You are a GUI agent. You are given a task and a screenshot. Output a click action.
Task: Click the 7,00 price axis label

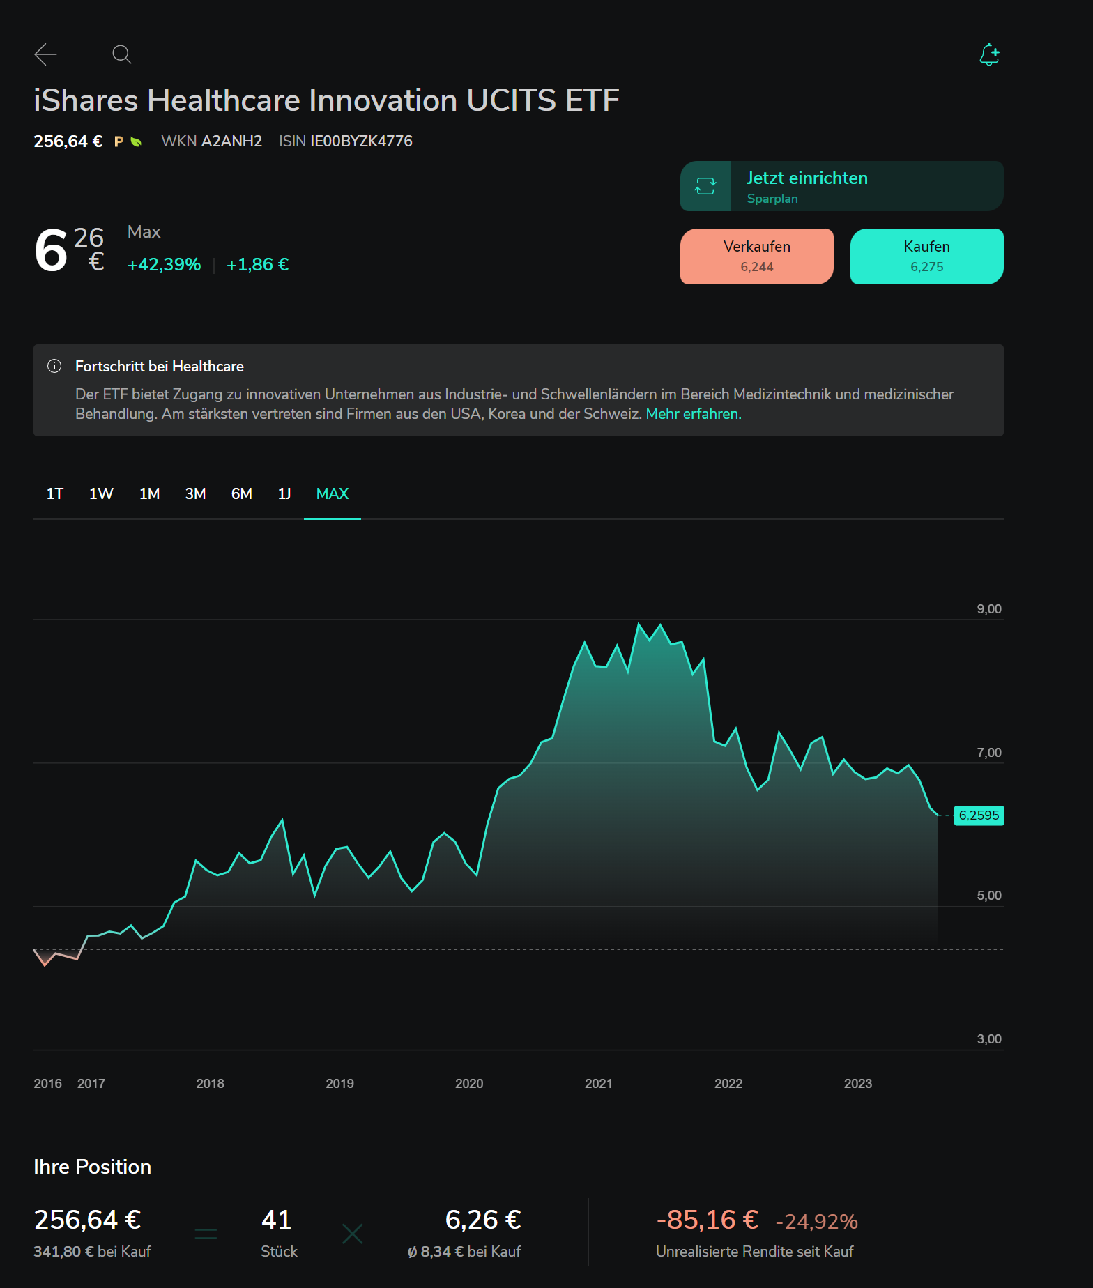pos(989,753)
